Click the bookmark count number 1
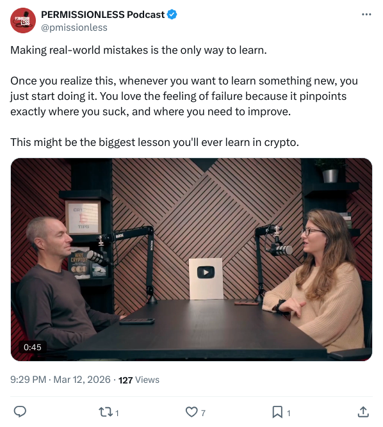 coord(288,413)
